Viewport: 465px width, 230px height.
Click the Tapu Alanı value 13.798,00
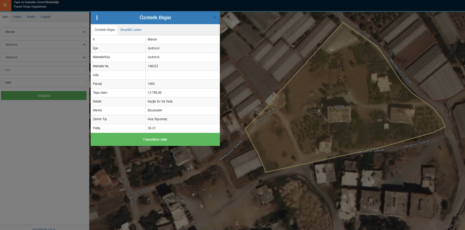(155, 93)
